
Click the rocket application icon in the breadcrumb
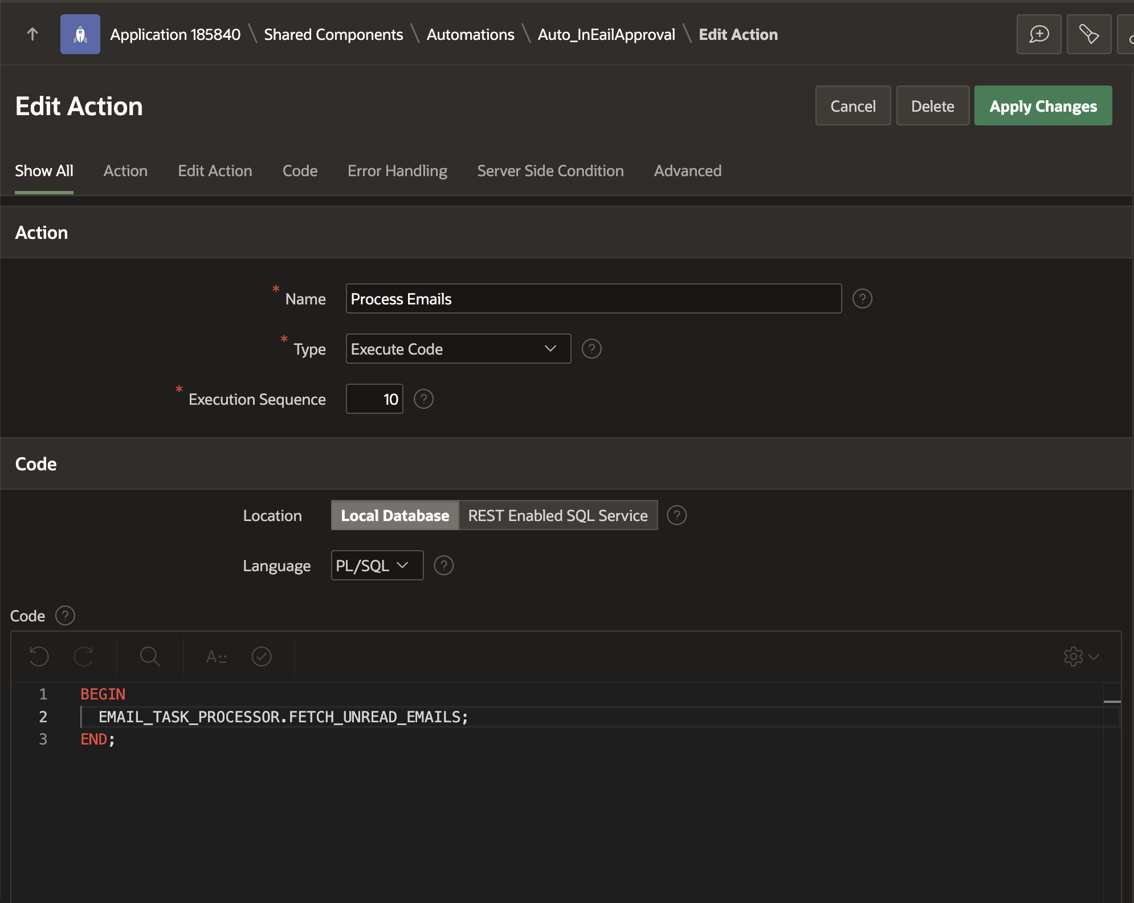point(80,34)
